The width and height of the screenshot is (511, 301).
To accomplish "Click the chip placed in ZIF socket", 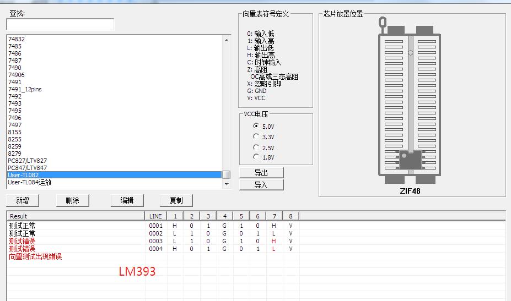I will coord(411,160).
